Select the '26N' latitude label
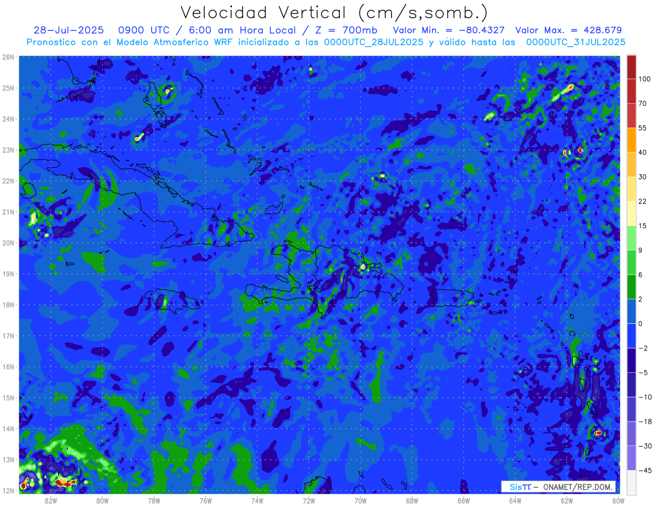The image size is (657, 508). tap(8, 57)
